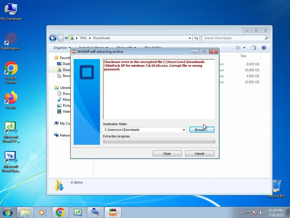
Task: Click the Search Downloads field
Action: 233,38
